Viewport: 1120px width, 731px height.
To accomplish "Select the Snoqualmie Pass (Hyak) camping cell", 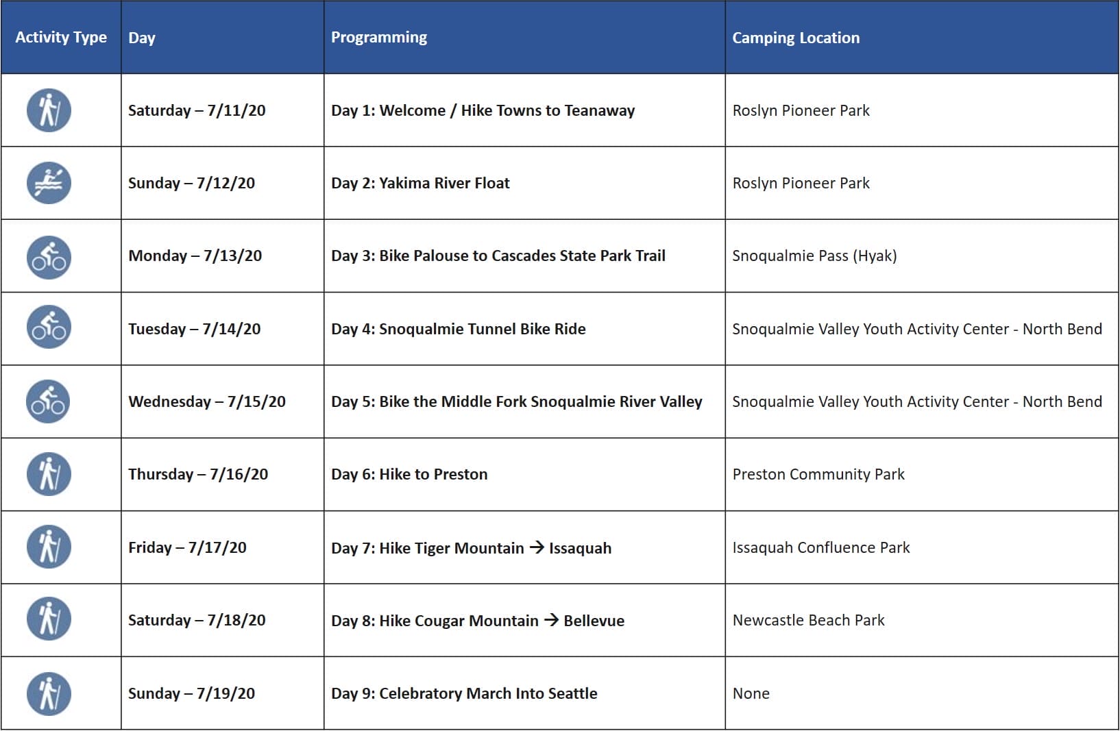I will click(x=814, y=256).
